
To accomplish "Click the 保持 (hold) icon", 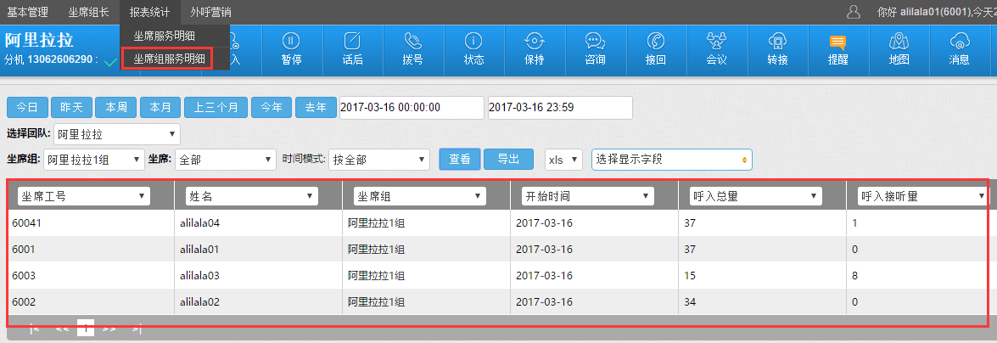I will click(x=535, y=48).
